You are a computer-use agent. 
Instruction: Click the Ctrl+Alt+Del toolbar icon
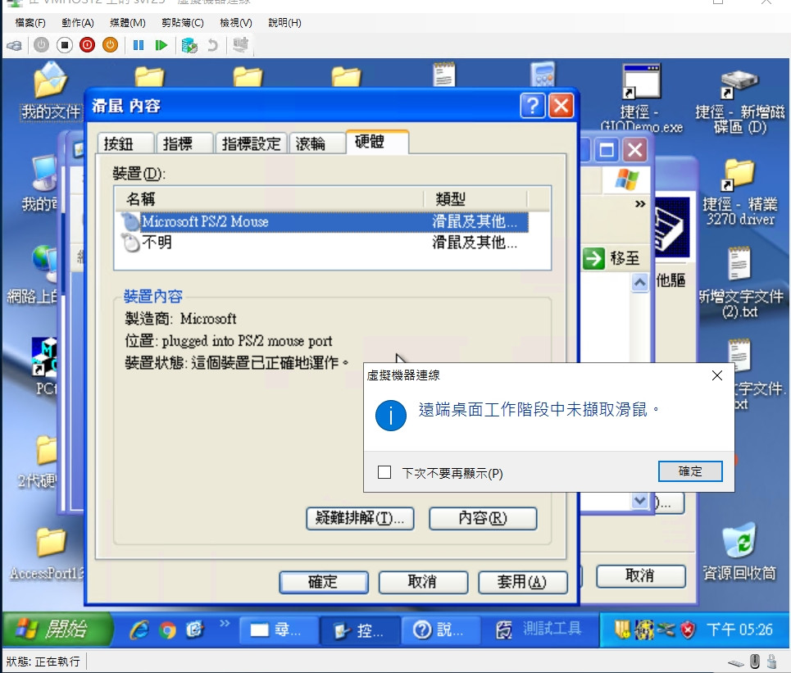pos(14,45)
